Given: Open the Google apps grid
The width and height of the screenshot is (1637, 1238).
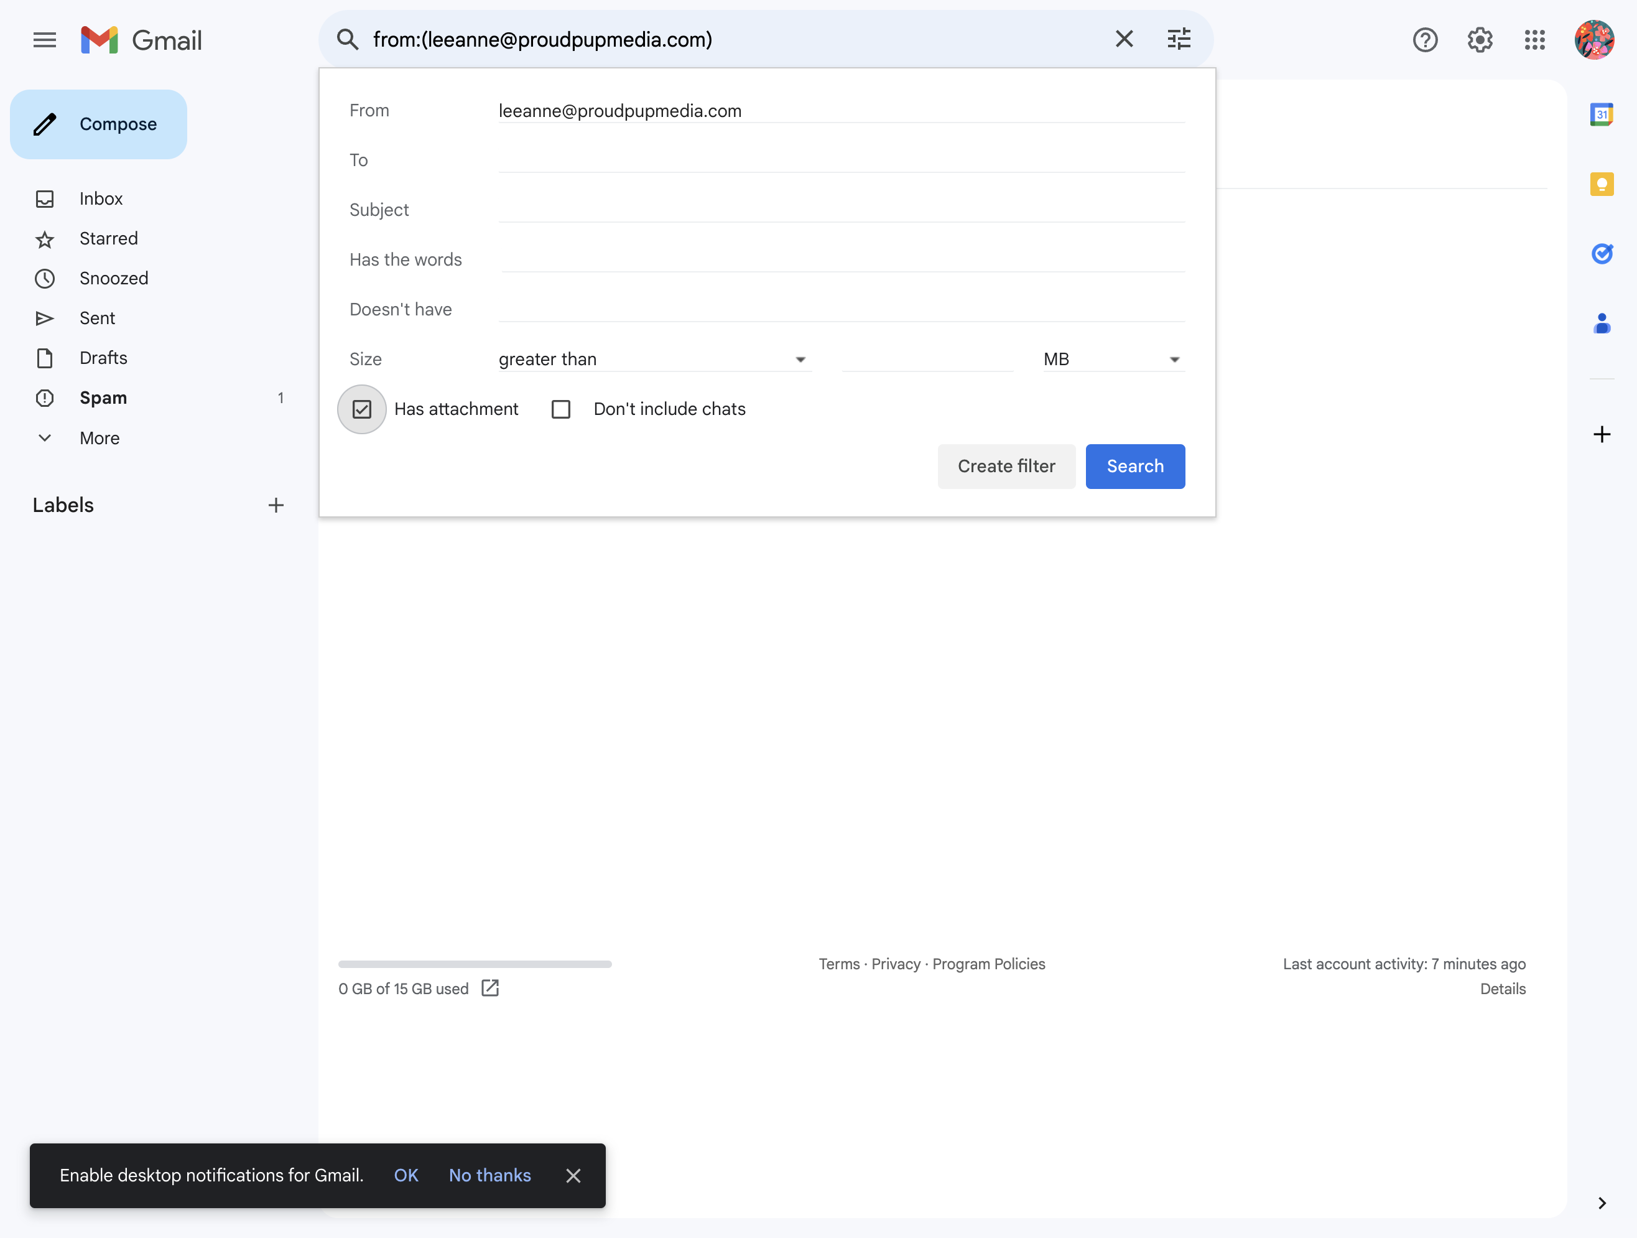Looking at the screenshot, I should click(1534, 39).
